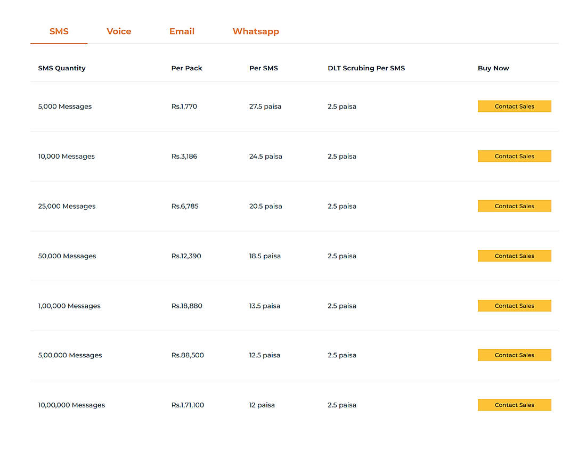
Task: Contact Sales for 50,000 Messages pack
Action: click(515, 256)
